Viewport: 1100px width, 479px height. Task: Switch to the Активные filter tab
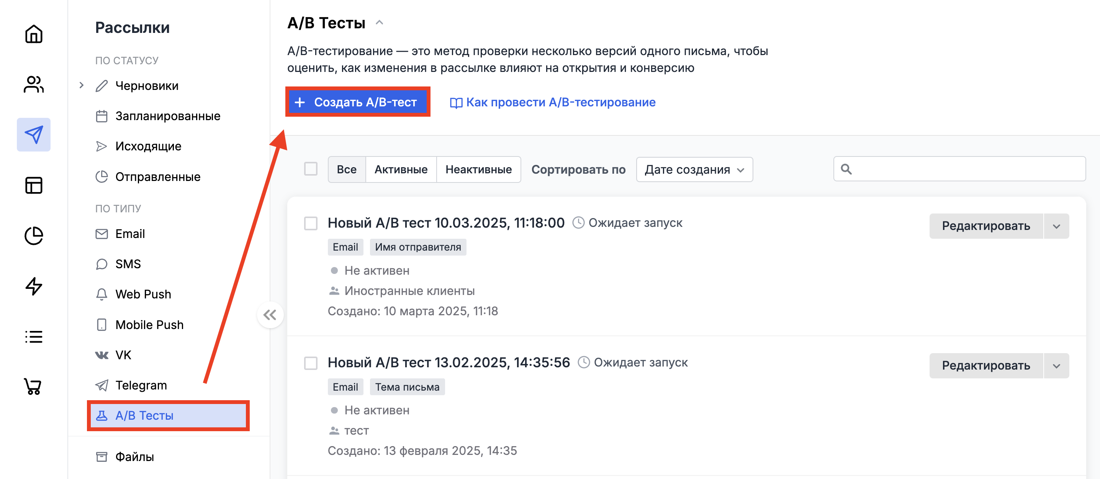401,169
